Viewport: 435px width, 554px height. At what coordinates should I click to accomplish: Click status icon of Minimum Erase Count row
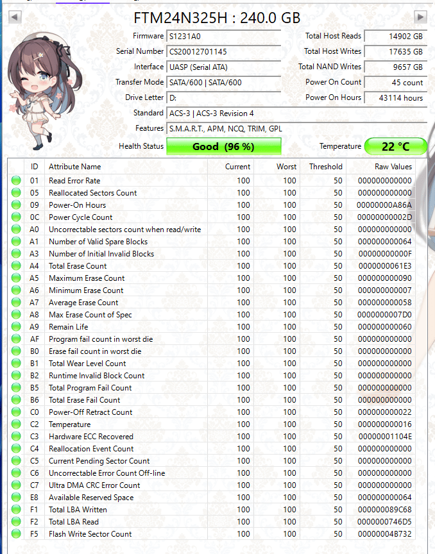click(16, 290)
